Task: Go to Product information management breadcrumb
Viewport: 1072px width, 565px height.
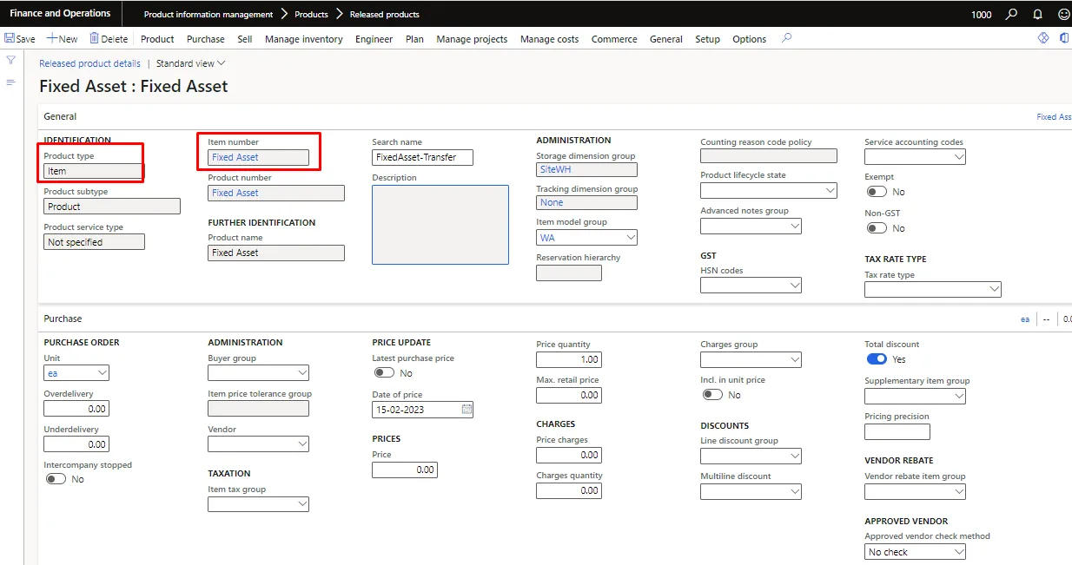Action: pos(208,14)
